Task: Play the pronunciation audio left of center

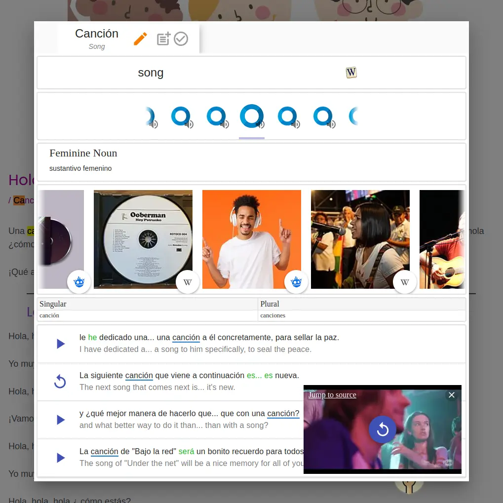Action: point(216,117)
